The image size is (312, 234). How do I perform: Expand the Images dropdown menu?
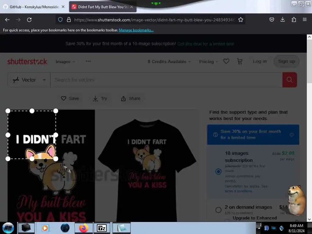coord(65,62)
